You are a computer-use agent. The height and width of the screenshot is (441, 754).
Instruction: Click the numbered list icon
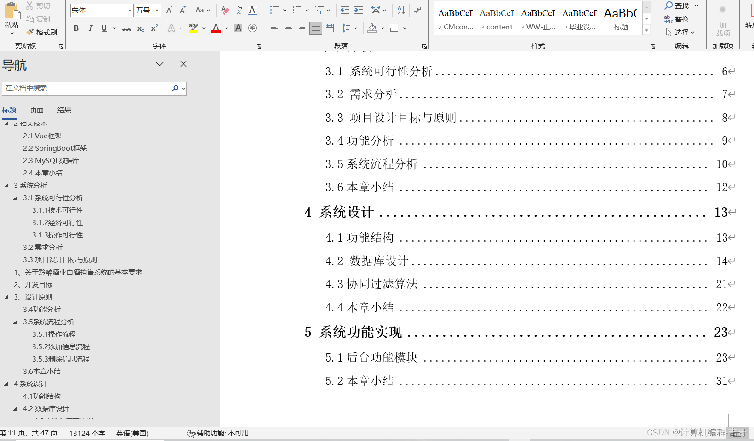pyautogui.click(x=297, y=10)
